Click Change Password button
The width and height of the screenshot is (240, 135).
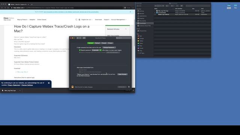[109, 48]
